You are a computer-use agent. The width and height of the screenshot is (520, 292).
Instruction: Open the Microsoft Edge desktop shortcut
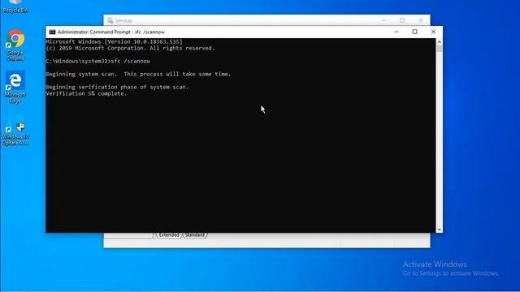pyautogui.click(x=15, y=87)
